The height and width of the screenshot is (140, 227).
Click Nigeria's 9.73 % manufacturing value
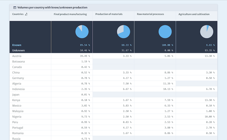pos(86,117)
